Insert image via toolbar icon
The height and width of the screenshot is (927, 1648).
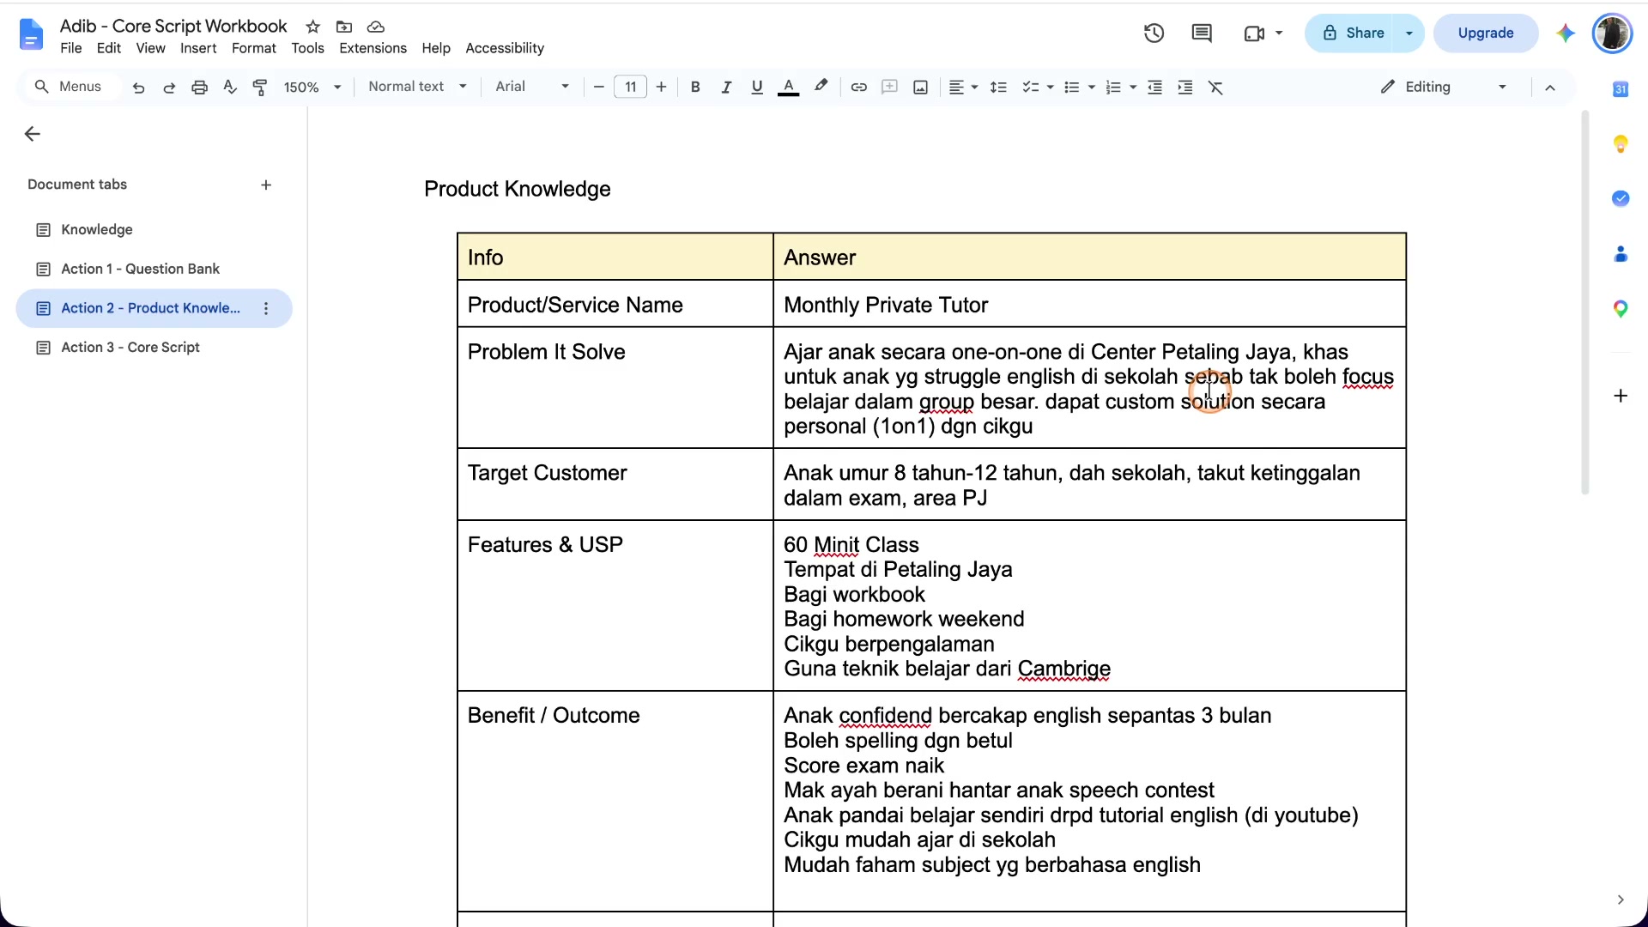(x=920, y=88)
